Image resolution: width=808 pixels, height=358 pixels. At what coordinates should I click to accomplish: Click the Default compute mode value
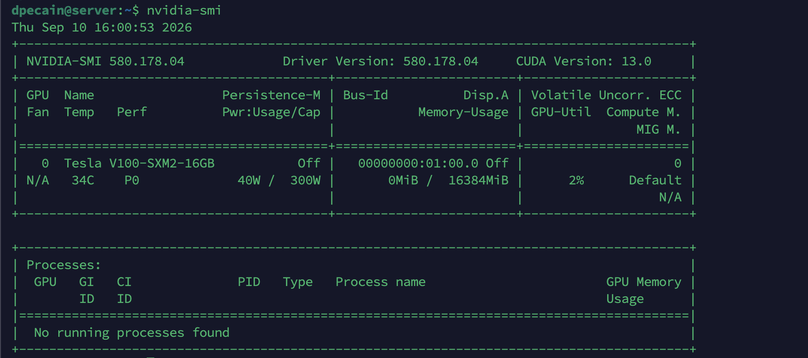[x=655, y=180]
